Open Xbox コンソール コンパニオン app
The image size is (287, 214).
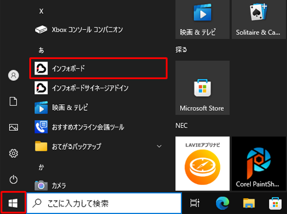tap(98, 30)
